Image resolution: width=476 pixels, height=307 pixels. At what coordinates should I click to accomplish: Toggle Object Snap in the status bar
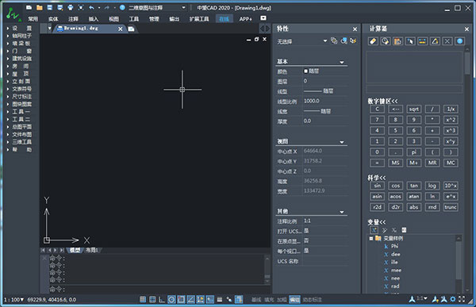[181, 299]
